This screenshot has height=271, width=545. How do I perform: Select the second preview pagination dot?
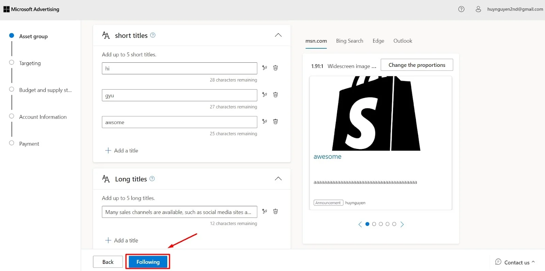pyautogui.click(x=374, y=224)
